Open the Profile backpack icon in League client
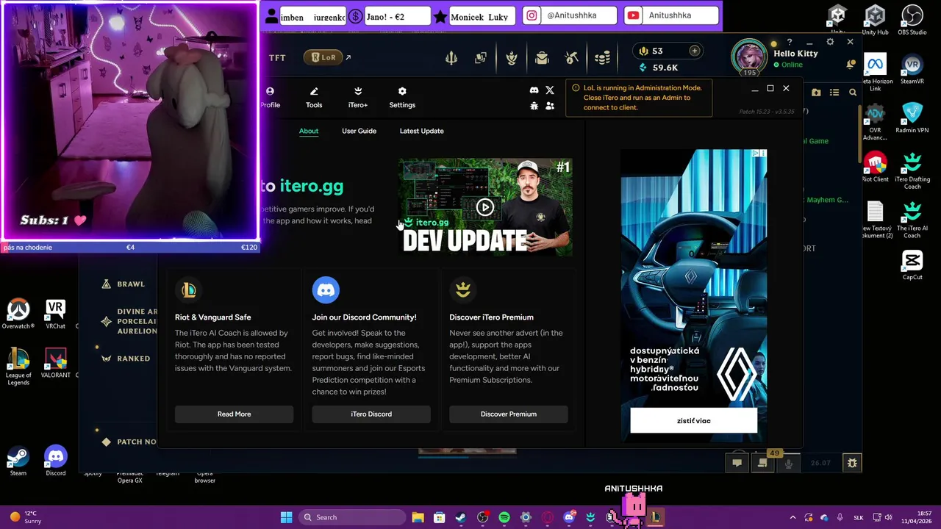Image resolution: width=941 pixels, height=529 pixels. pos(542,57)
